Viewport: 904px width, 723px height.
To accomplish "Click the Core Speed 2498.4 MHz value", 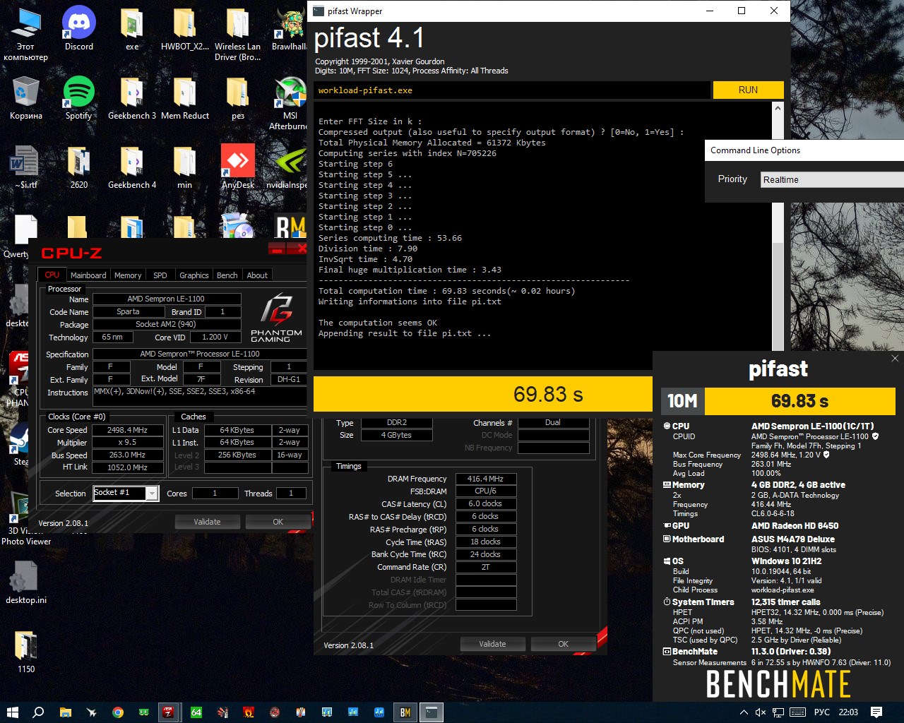I will [x=127, y=430].
